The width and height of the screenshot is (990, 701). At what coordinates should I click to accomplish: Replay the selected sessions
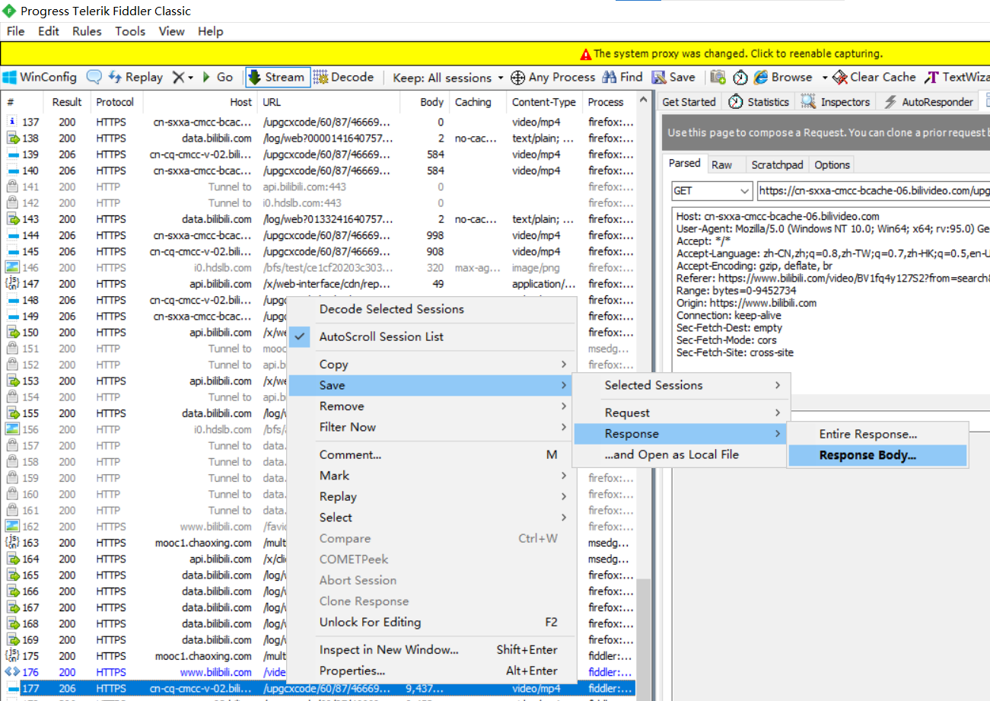[x=136, y=77]
